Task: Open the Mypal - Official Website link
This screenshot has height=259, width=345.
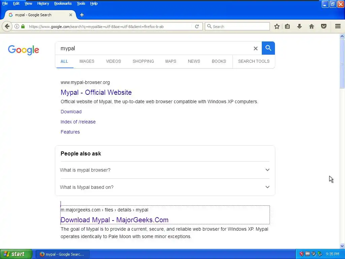Action: coord(96,92)
